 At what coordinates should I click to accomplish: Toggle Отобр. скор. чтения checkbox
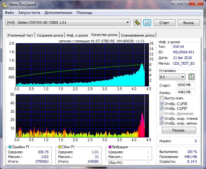tap(162, 119)
